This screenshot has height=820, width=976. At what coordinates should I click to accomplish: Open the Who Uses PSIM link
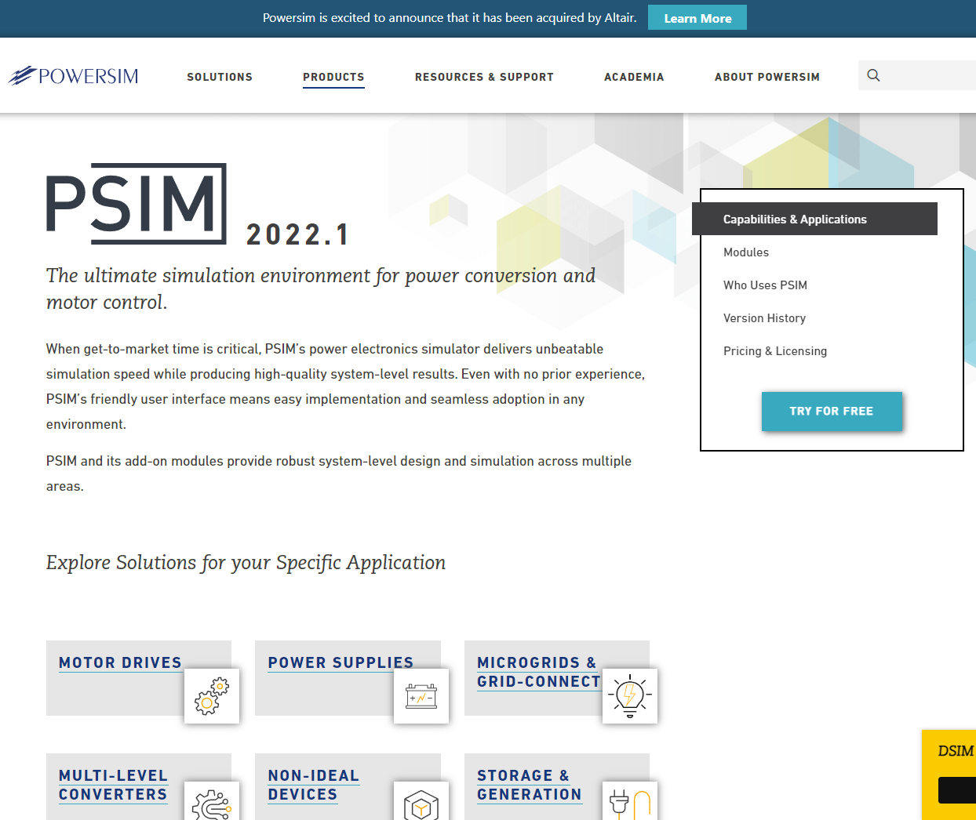coord(765,285)
